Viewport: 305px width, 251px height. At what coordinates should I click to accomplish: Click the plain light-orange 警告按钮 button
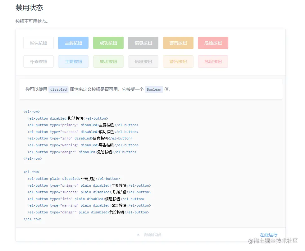[x=178, y=62]
